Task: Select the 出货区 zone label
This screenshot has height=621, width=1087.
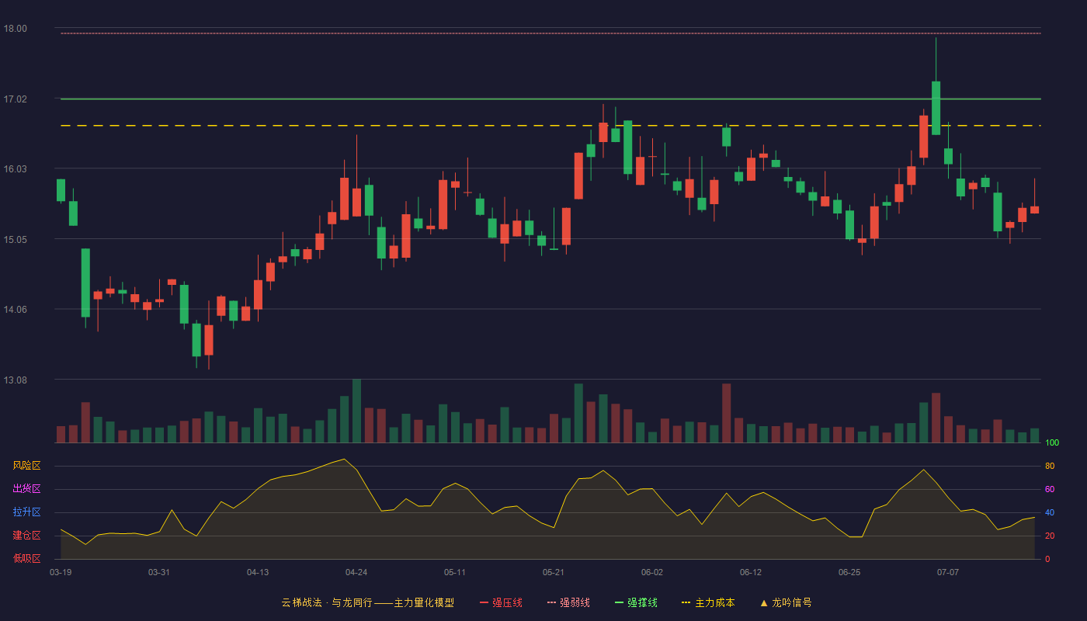Action: (26, 489)
